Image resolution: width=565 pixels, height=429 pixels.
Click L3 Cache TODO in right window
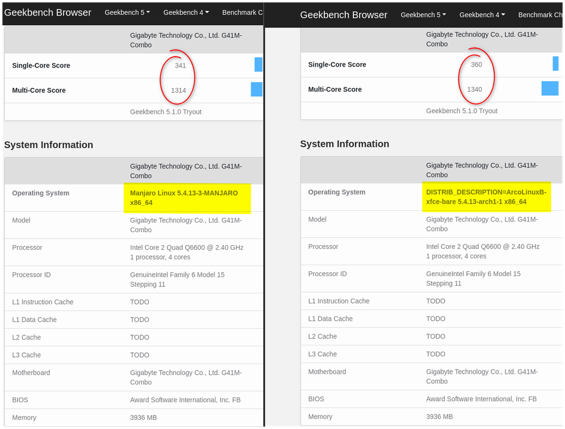click(x=436, y=354)
